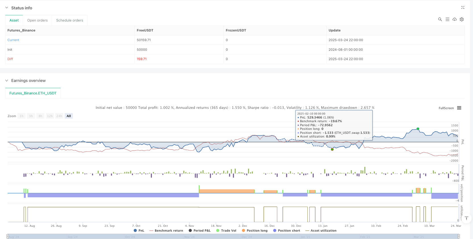Open the settings gear above the asset table
The image size is (473, 239).
pos(462,19)
